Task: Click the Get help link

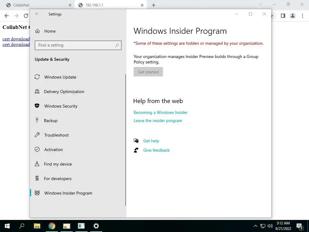Action: (x=151, y=141)
